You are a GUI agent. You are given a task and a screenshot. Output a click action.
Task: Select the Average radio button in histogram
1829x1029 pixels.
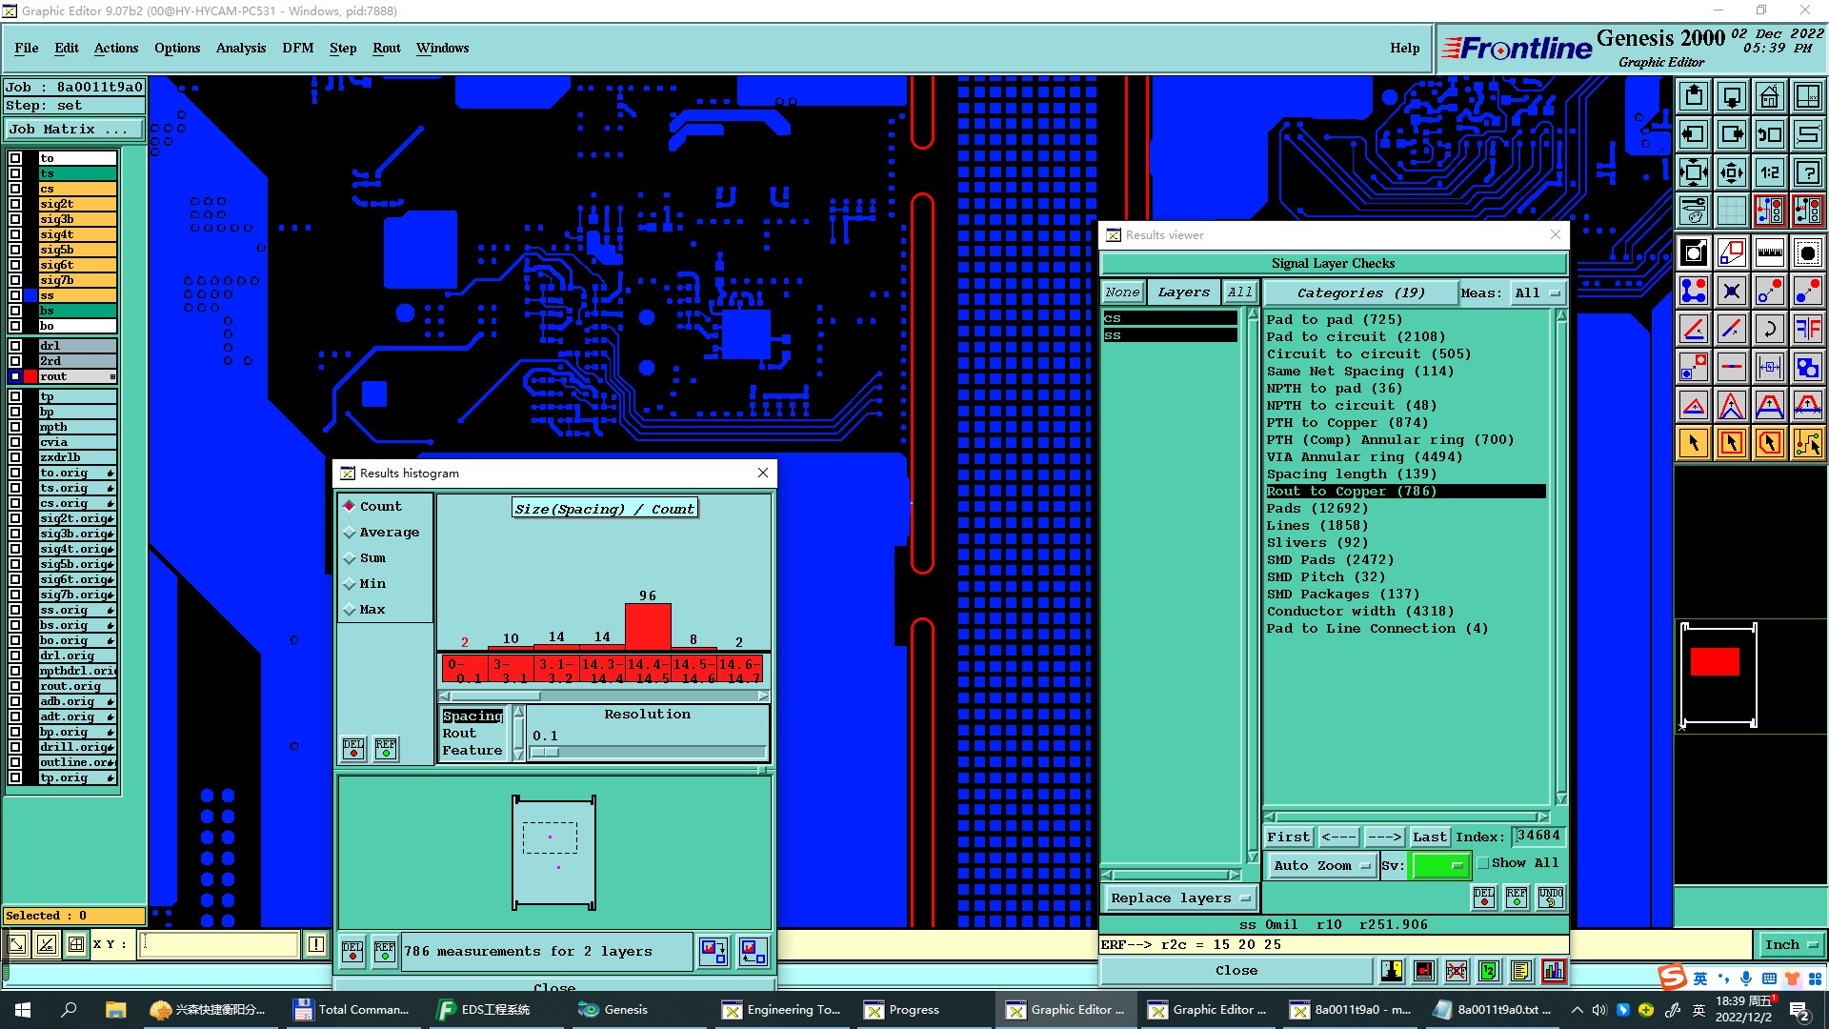(350, 533)
